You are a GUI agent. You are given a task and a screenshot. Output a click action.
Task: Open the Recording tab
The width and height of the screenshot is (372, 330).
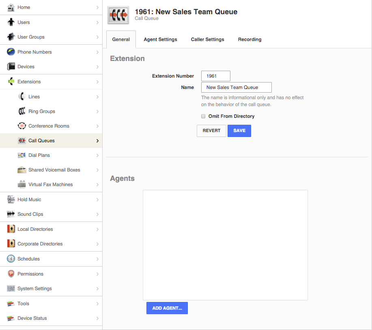pos(249,39)
